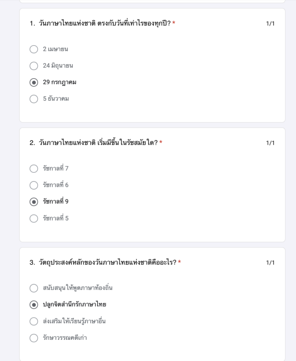Click the 1/1 score of question 2
The height and width of the screenshot is (361, 296).
tap(270, 143)
